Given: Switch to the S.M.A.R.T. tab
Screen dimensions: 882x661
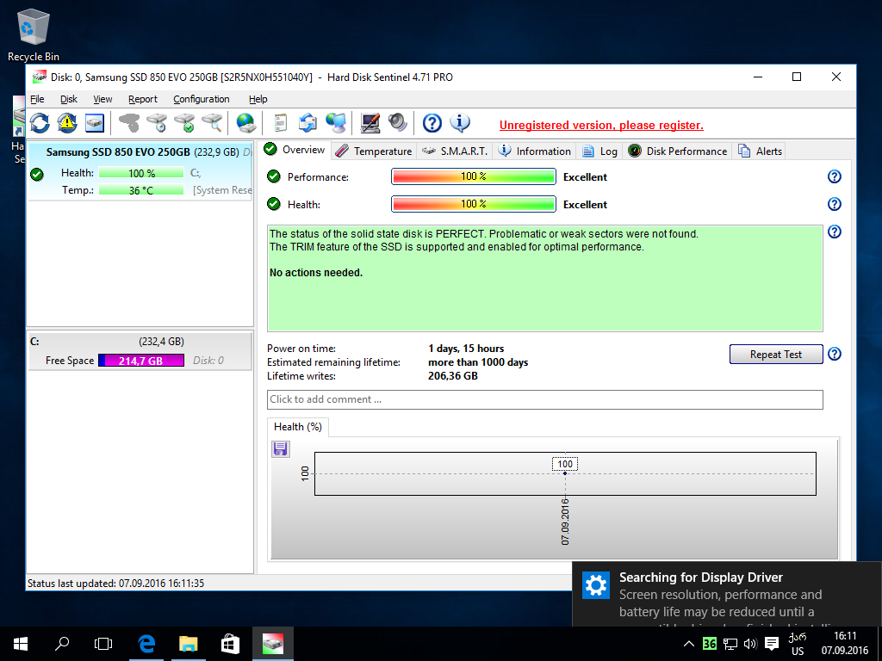Looking at the screenshot, I should (x=455, y=151).
